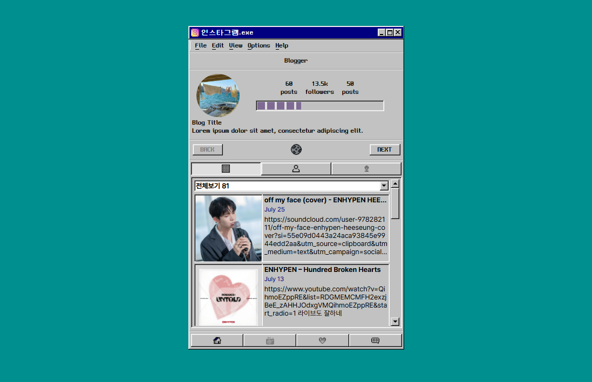Open the chat messages icon
The height and width of the screenshot is (382, 592).
(375, 340)
